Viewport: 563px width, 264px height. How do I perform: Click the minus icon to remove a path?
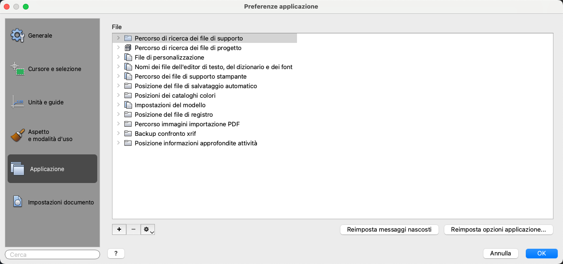(x=133, y=230)
